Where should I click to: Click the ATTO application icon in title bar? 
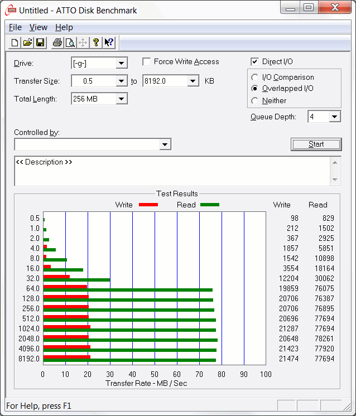point(11,11)
